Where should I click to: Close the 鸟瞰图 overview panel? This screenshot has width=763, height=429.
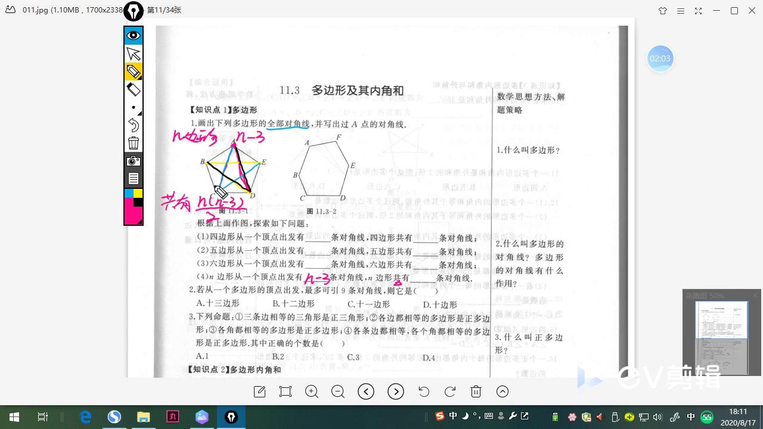[755, 295]
